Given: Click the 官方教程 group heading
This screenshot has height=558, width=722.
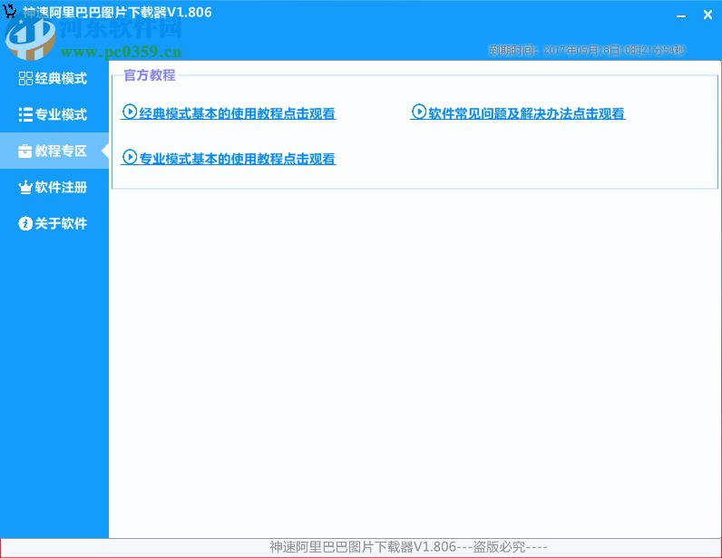Looking at the screenshot, I should pos(150,75).
